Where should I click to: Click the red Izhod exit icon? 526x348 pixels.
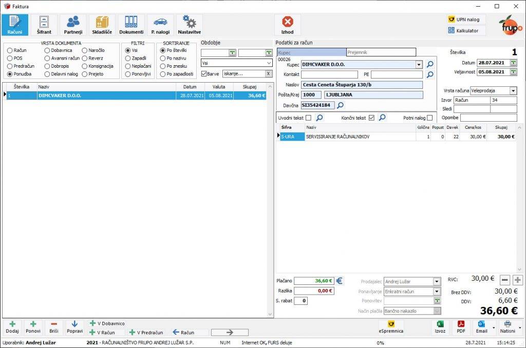point(288,25)
